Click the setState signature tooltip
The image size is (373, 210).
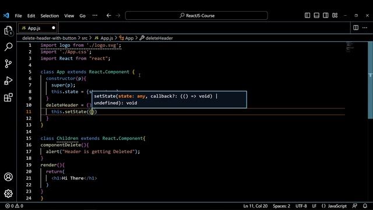click(x=169, y=100)
